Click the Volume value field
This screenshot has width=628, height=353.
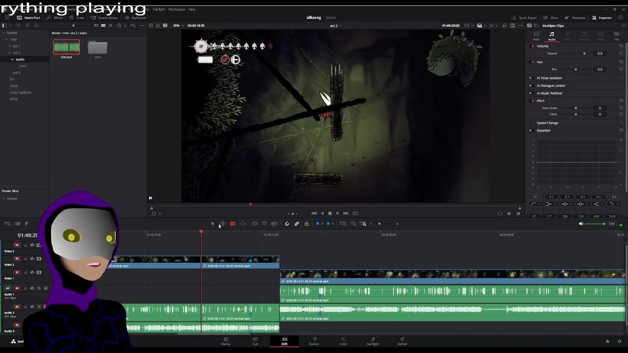pyautogui.click(x=600, y=53)
